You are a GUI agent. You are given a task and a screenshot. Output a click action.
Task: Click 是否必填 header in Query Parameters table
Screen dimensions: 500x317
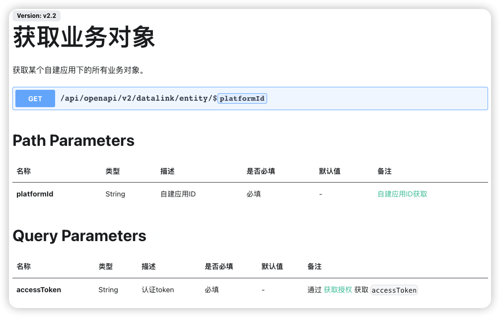(219, 266)
